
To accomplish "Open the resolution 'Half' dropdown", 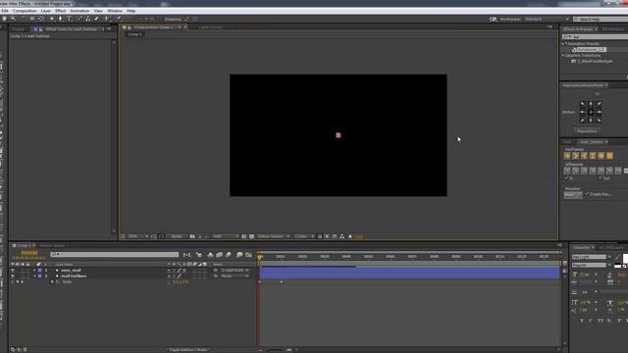I will tap(226, 236).
